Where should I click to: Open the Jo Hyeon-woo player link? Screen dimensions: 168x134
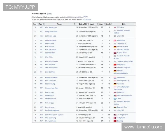pyautogui.click(x=51, y=36)
